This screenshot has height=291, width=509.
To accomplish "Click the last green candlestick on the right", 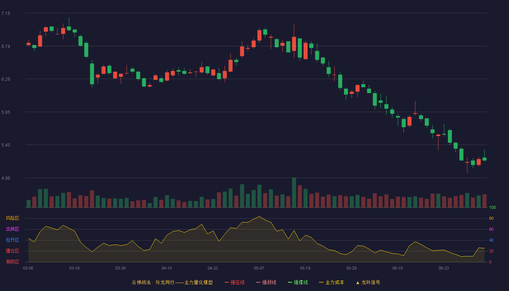I will [x=484, y=159].
